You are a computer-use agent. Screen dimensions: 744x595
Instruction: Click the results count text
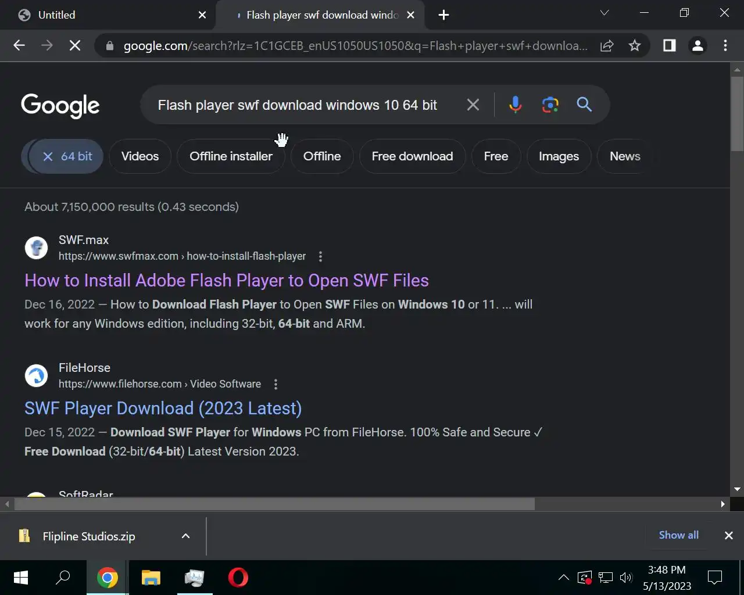point(131,207)
